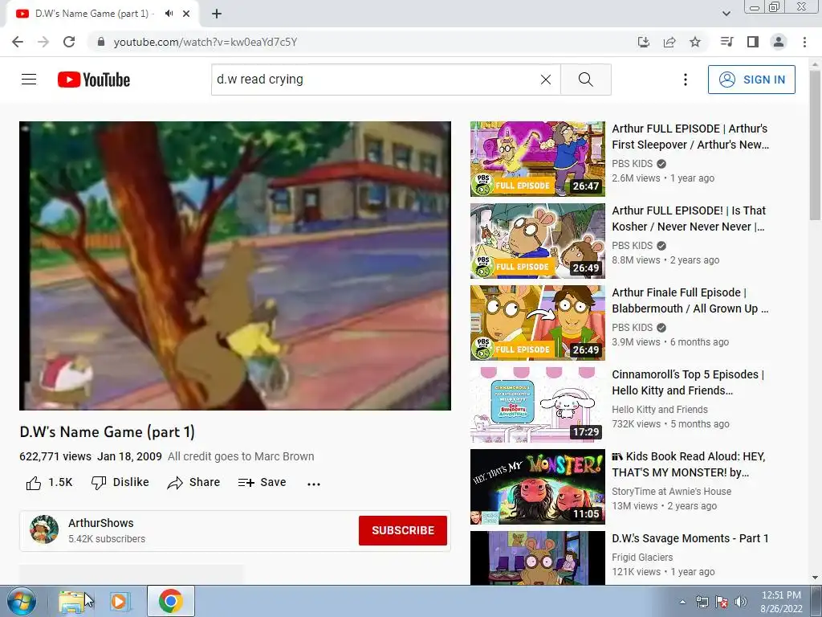This screenshot has width=822, height=617.
Task: Open the media controls icon in Chrome toolbar
Action: point(726,42)
